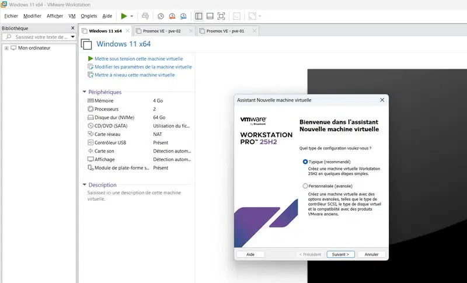Click the VMware Workstation title bar app icon
This screenshot has height=283, width=467.
4,5
